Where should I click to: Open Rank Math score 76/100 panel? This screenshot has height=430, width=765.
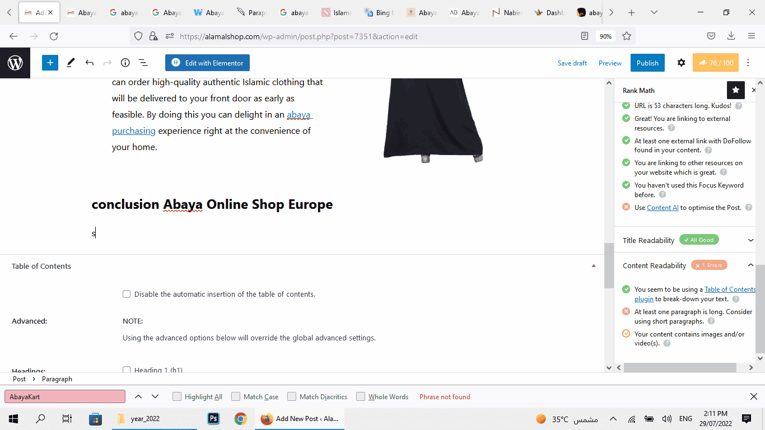tap(716, 63)
